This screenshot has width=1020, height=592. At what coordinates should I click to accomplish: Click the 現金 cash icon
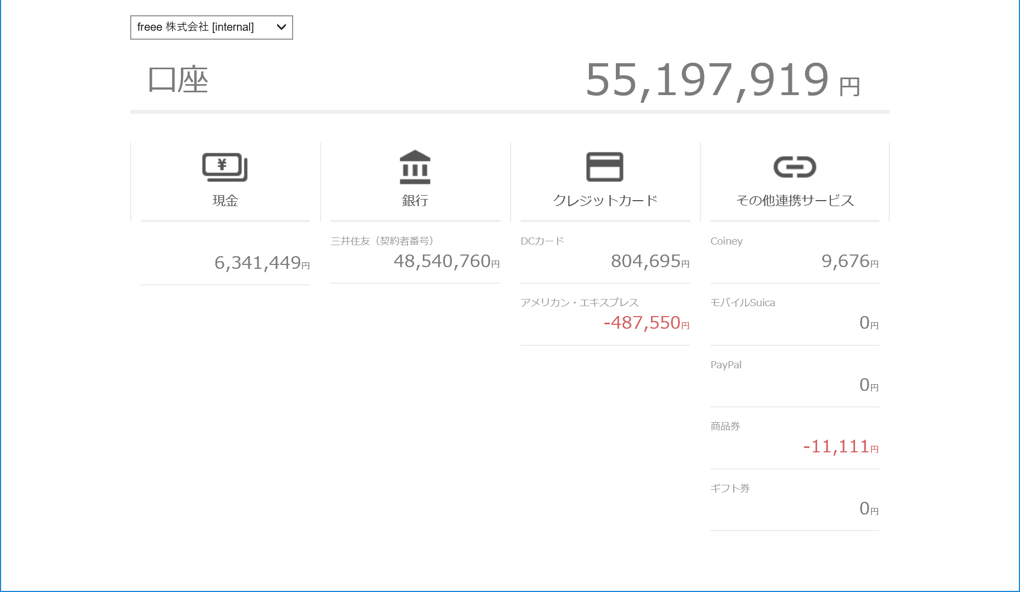click(225, 167)
